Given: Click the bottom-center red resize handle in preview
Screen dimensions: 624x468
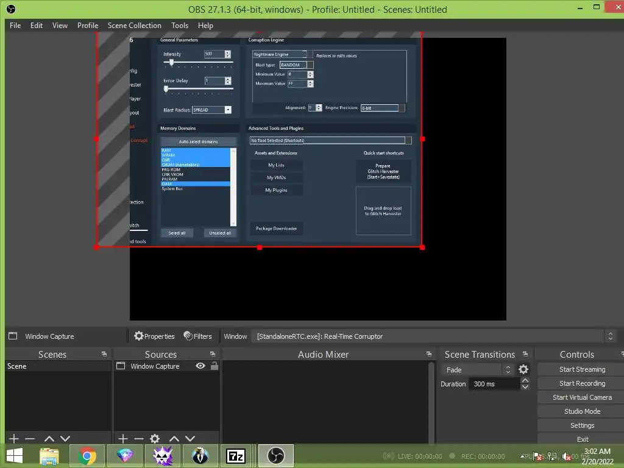Looking at the screenshot, I should 260,247.
